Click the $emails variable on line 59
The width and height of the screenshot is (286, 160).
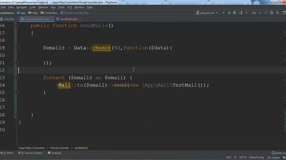[x=54, y=48]
